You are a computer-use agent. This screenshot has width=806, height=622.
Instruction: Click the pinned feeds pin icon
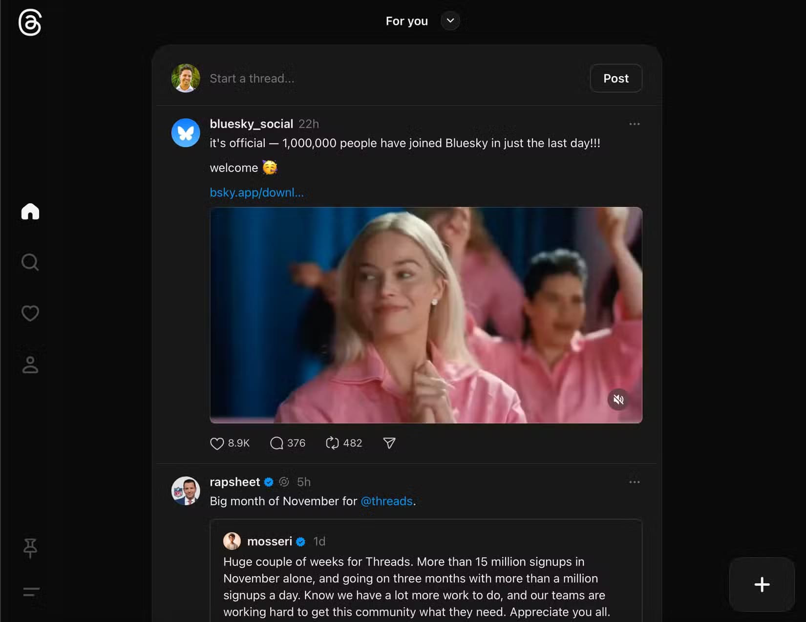click(30, 548)
